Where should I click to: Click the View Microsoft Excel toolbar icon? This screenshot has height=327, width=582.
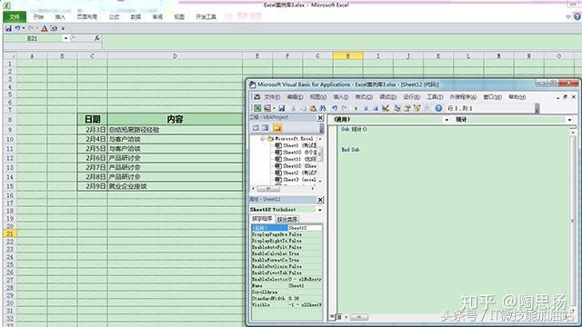[x=257, y=108]
